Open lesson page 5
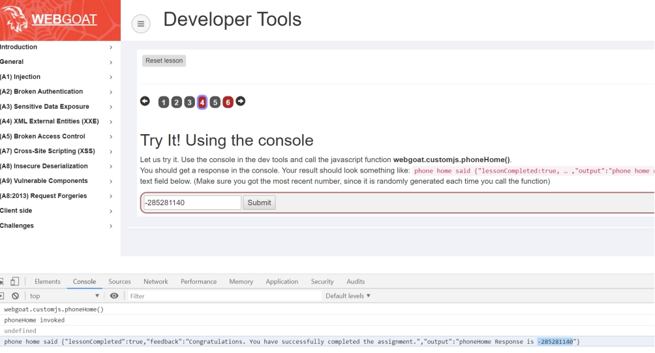This screenshot has width=655, height=353. (x=215, y=102)
